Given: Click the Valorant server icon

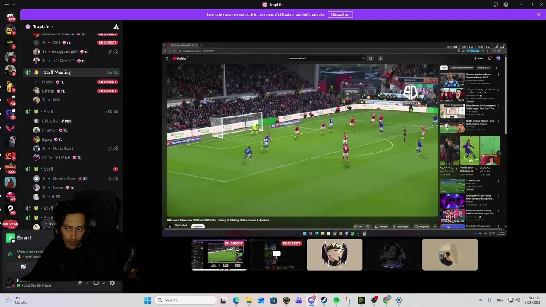Looking at the screenshot, I should (10, 127).
